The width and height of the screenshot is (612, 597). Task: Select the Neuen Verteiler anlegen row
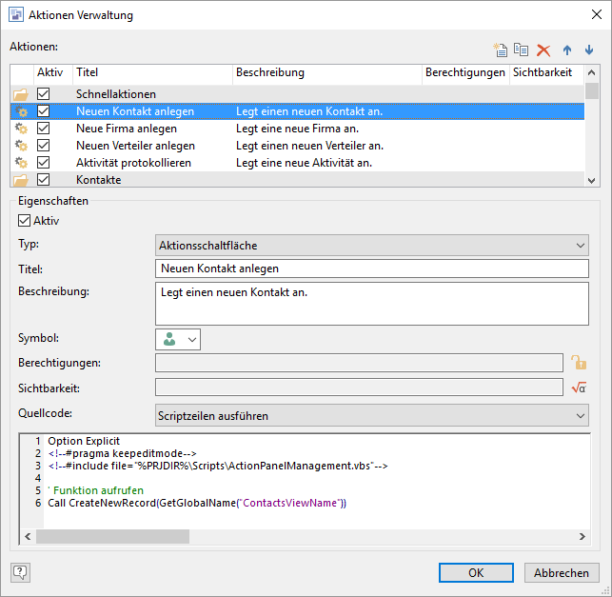pos(135,146)
